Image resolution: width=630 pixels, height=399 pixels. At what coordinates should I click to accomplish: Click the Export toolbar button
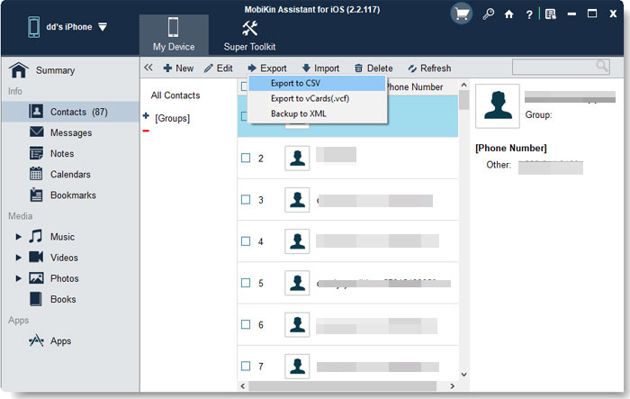click(x=267, y=68)
